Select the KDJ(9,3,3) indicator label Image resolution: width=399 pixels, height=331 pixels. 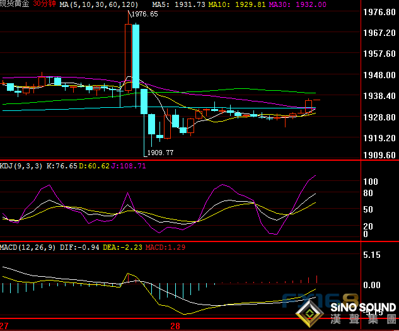pos(21,166)
